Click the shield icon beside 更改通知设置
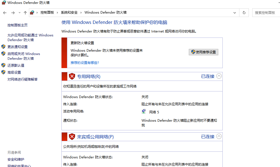Viewport: 280px width, 167px height. coord(3,47)
